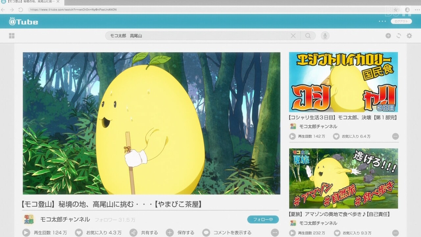Viewport: 421px width, 237px height.
Task: Open the モコ太郎 channel avatar under the main video
Action: (29, 220)
